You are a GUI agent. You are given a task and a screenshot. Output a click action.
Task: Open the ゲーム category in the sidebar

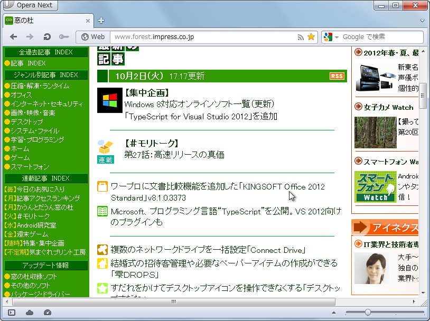point(21,157)
